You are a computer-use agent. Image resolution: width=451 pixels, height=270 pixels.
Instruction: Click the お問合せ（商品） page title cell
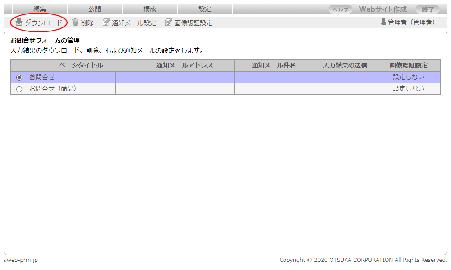click(x=53, y=89)
